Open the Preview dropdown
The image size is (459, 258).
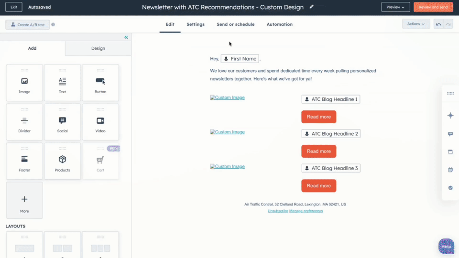pos(395,7)
